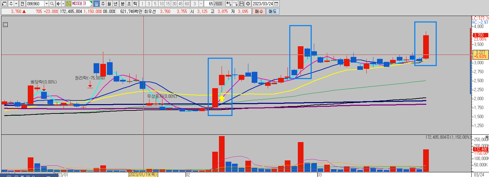This screenshot has width=489, height=177.
Task: Click the 권리락(-75,00%) event label
Action: [90, 78]
